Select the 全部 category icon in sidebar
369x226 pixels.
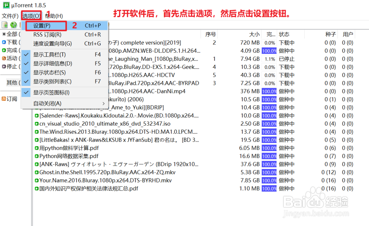(x=4, y=34)
